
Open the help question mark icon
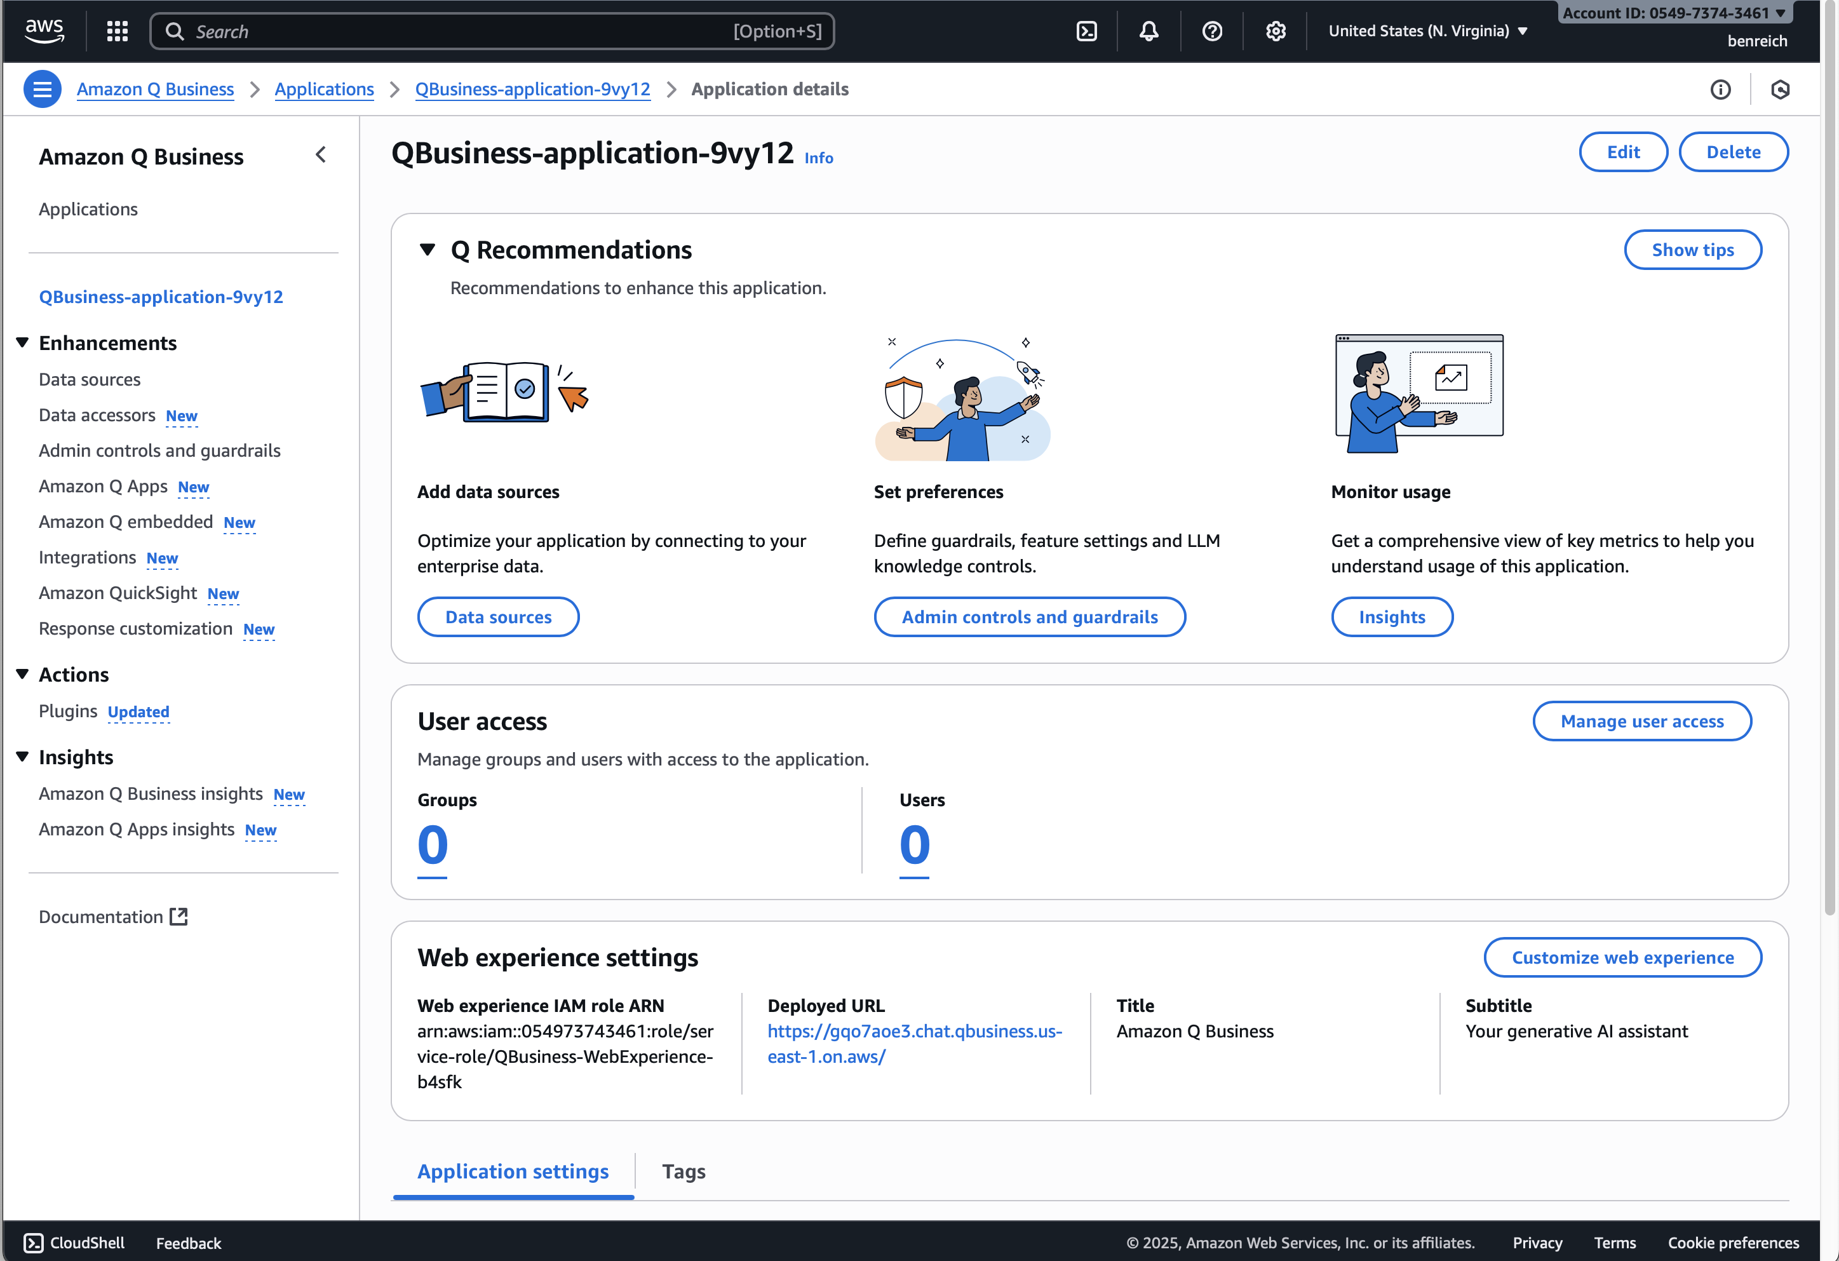(x=1211, y=31)
